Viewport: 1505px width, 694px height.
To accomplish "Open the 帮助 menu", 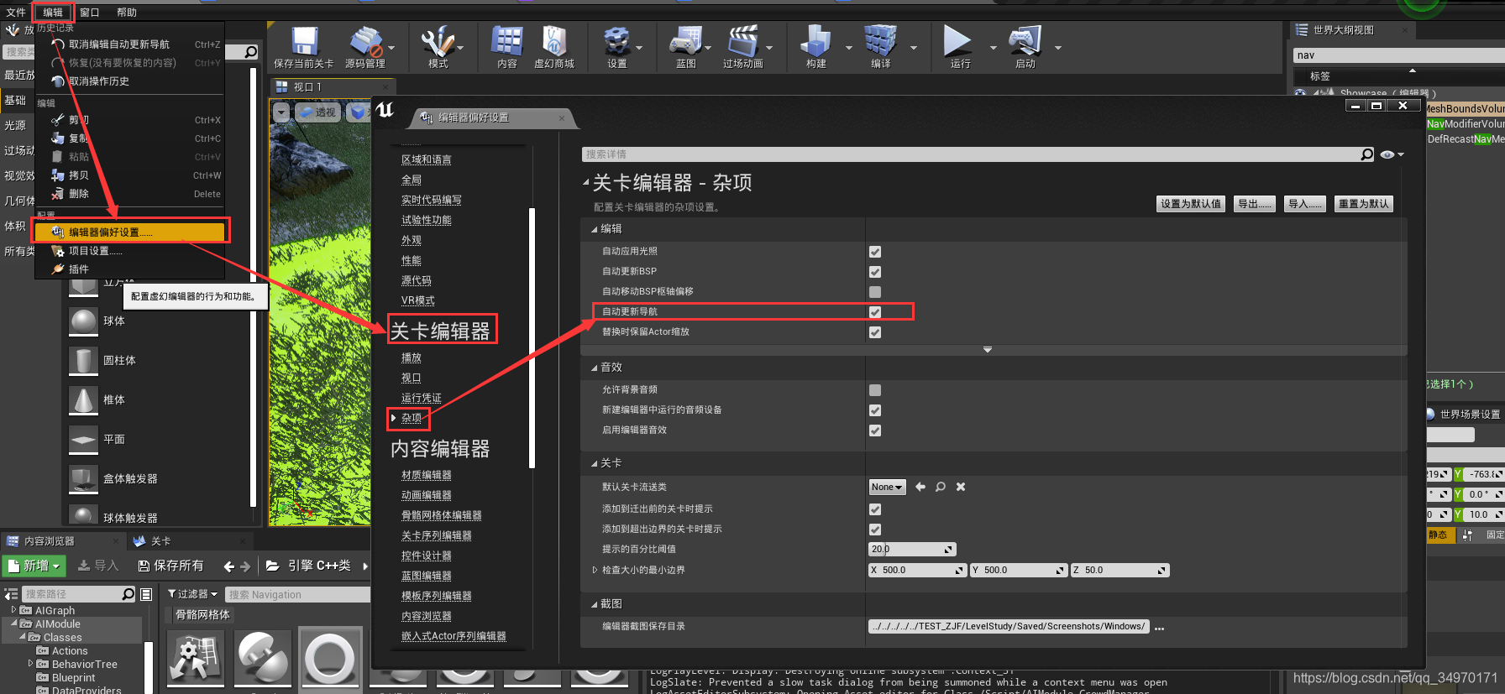I will click(127, 12).
